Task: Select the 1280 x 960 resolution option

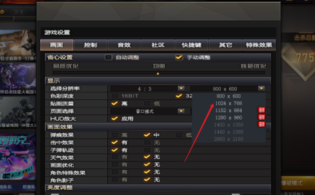Action: [228, 117]
